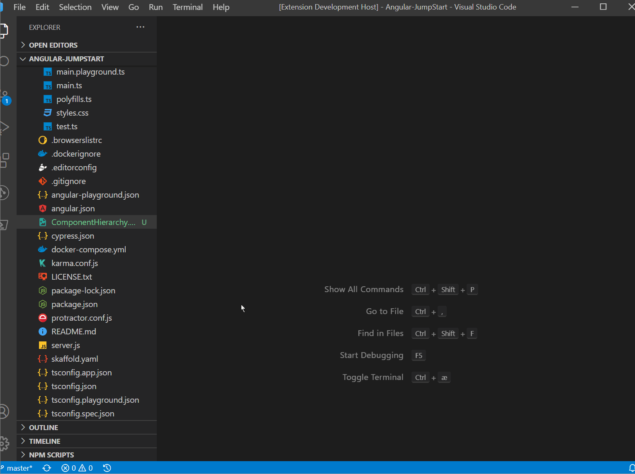Expand the Timeline section
The image size is (635, 474).
pos(87,441)
